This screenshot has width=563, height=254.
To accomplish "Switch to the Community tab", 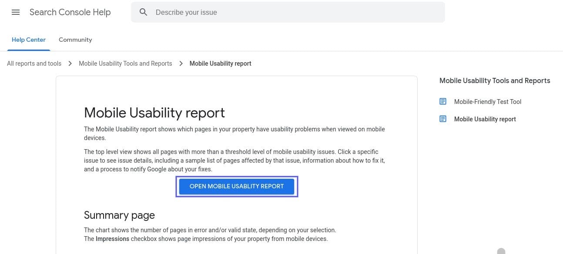I will pyautogui.click(x=75, y=40).
